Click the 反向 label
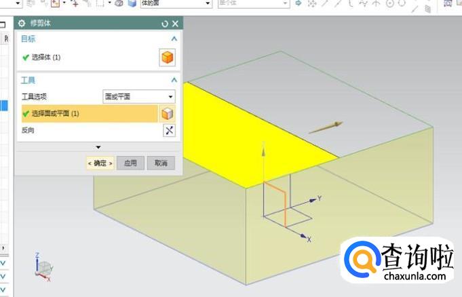Viewport: 462px width, 297px height. coord(28,130)
